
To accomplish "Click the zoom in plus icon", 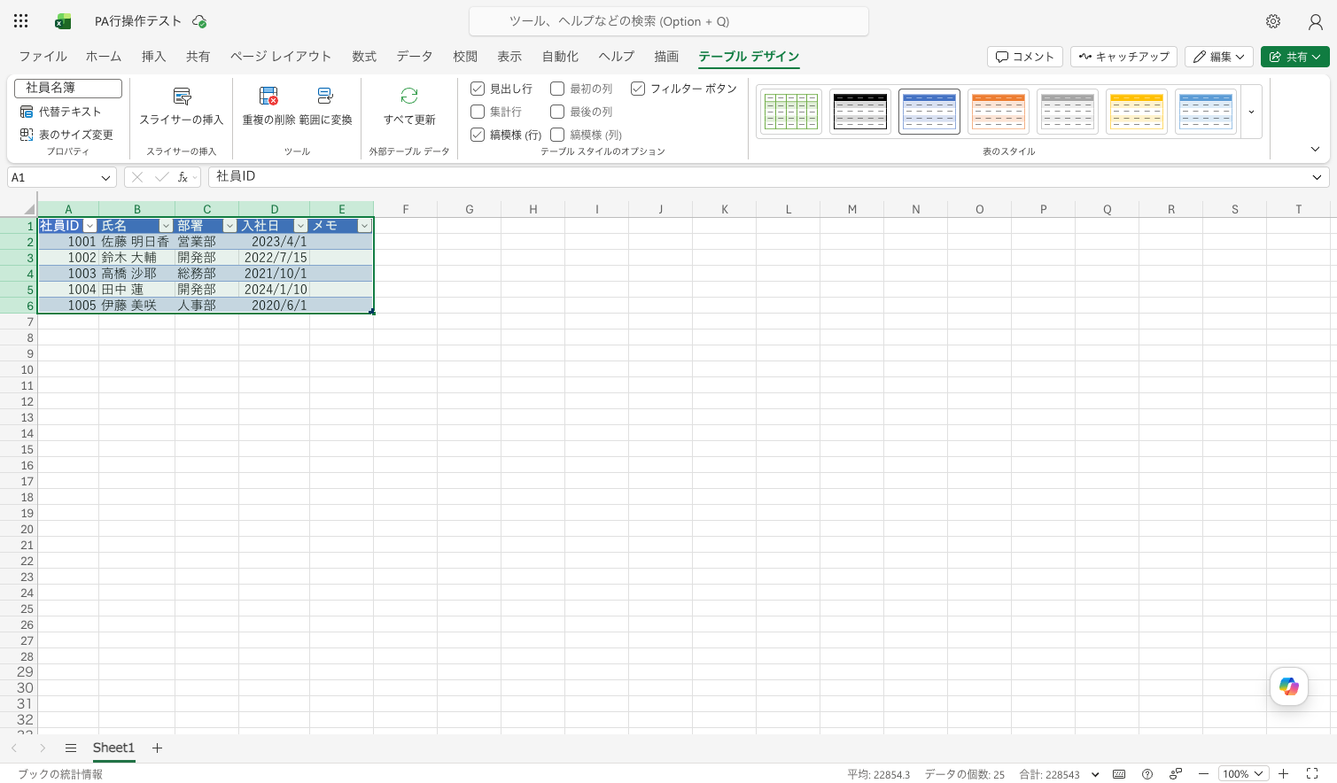I will click(x=1283, y=774).
